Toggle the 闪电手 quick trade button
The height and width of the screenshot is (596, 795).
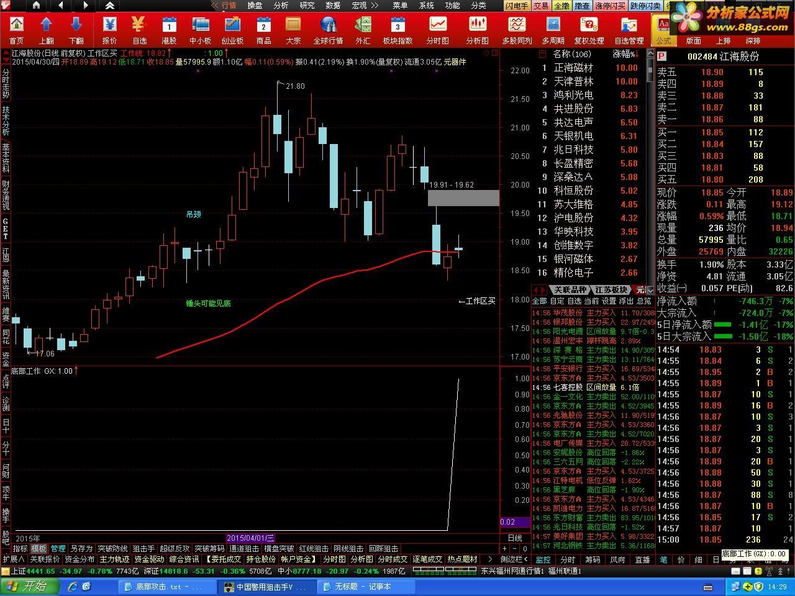point(516,6)
